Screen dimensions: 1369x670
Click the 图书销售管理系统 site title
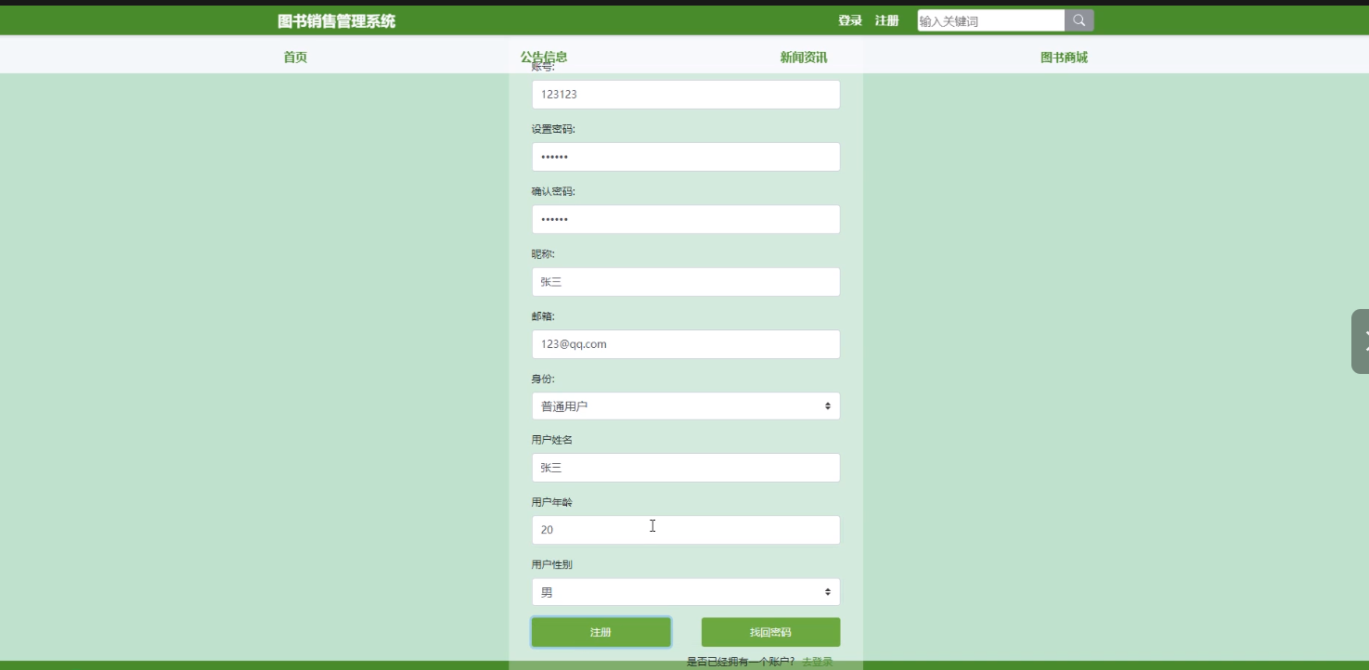click(x=336, y=20)
